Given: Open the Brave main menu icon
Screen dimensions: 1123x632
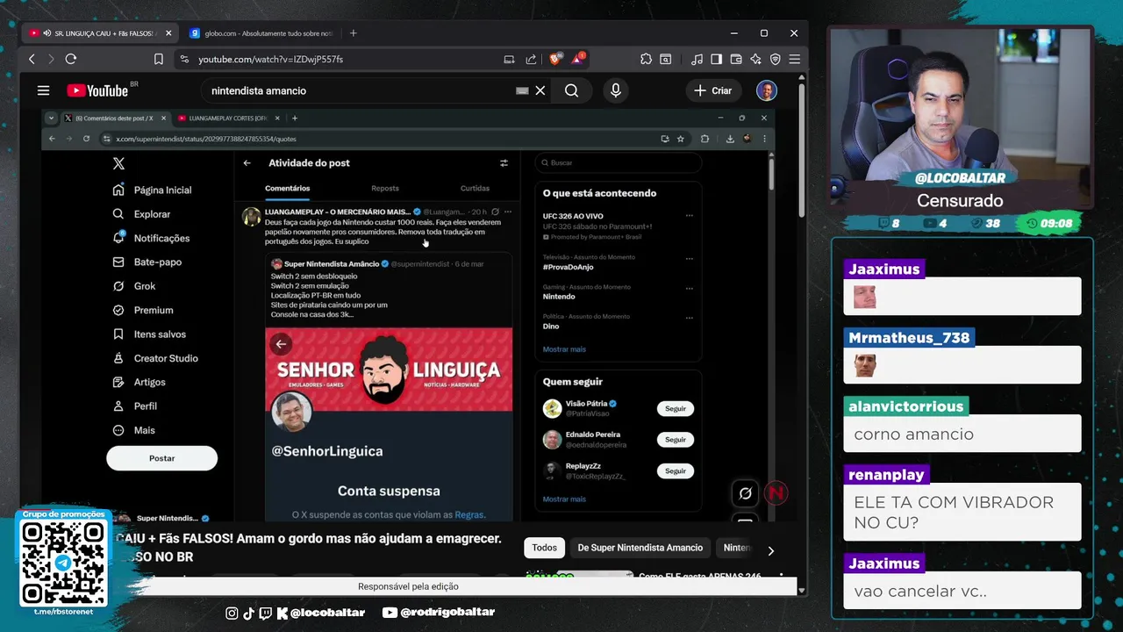Looking at the screenshot, I should [x=794, y=59].
